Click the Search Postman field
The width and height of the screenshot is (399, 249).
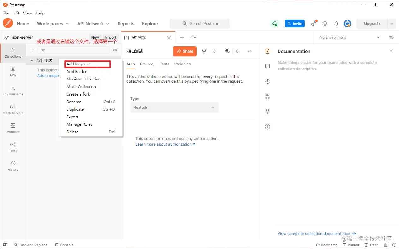point(199,24)
